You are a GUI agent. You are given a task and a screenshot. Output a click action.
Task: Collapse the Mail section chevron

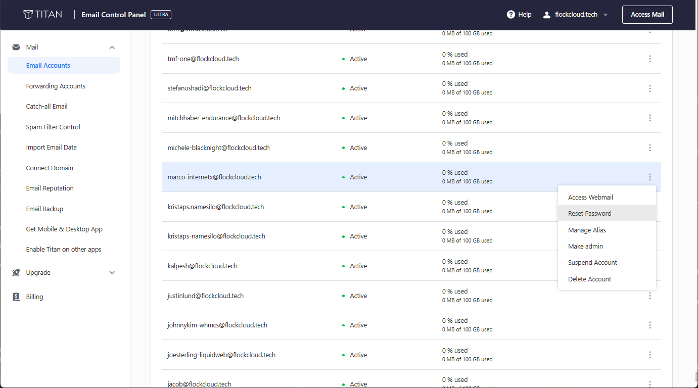tap(112, 47)
